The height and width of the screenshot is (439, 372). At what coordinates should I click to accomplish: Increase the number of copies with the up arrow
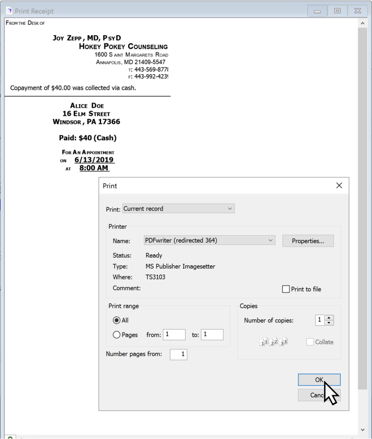click(x=329, y=317)
